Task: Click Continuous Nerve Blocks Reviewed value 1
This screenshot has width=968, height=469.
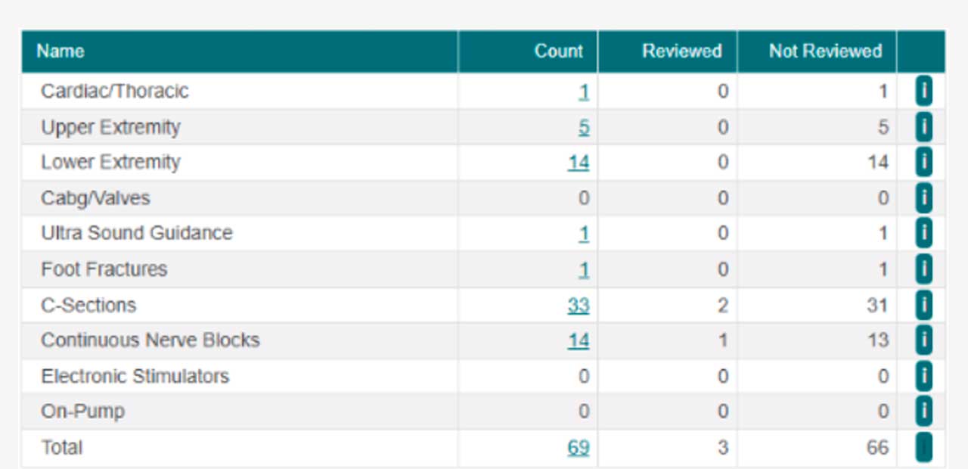Action: [724, 341]
